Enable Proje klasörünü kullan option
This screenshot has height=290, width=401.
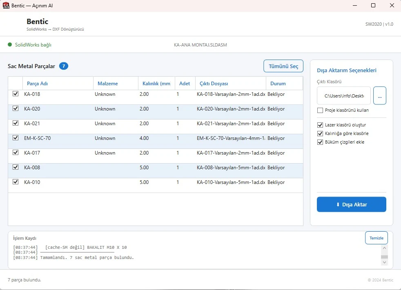click(320, 111)
